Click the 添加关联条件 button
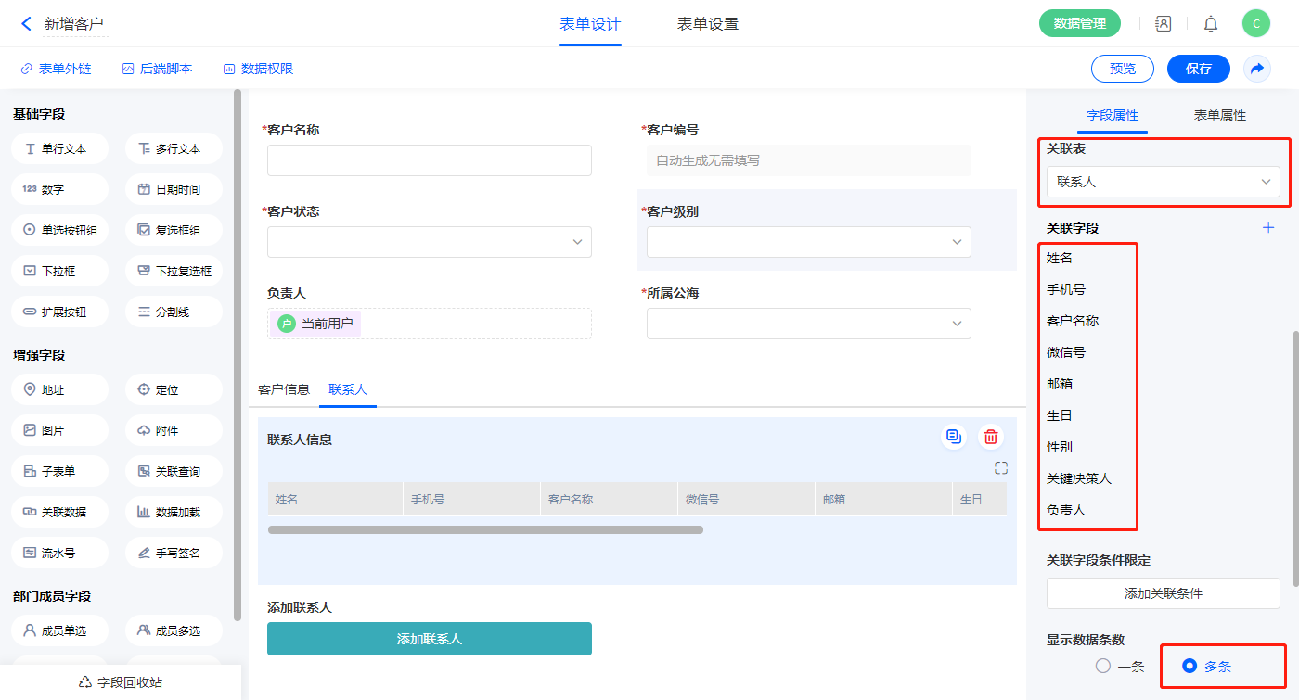 [1163, 593]
